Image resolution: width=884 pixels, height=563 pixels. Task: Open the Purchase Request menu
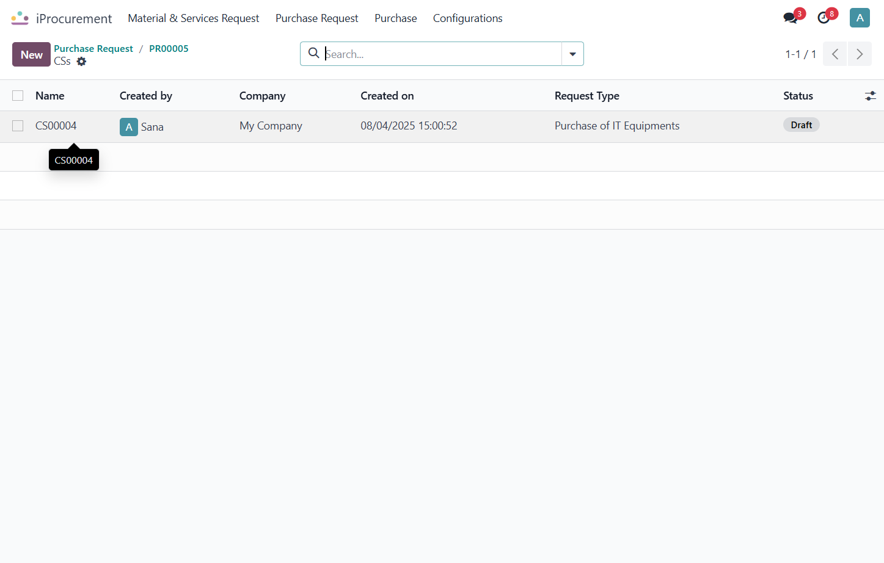click(316, 18)
